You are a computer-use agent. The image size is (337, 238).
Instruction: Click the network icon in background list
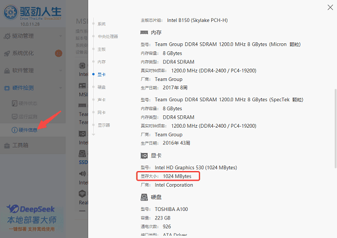pyautogui.click(x=82, y=194)
